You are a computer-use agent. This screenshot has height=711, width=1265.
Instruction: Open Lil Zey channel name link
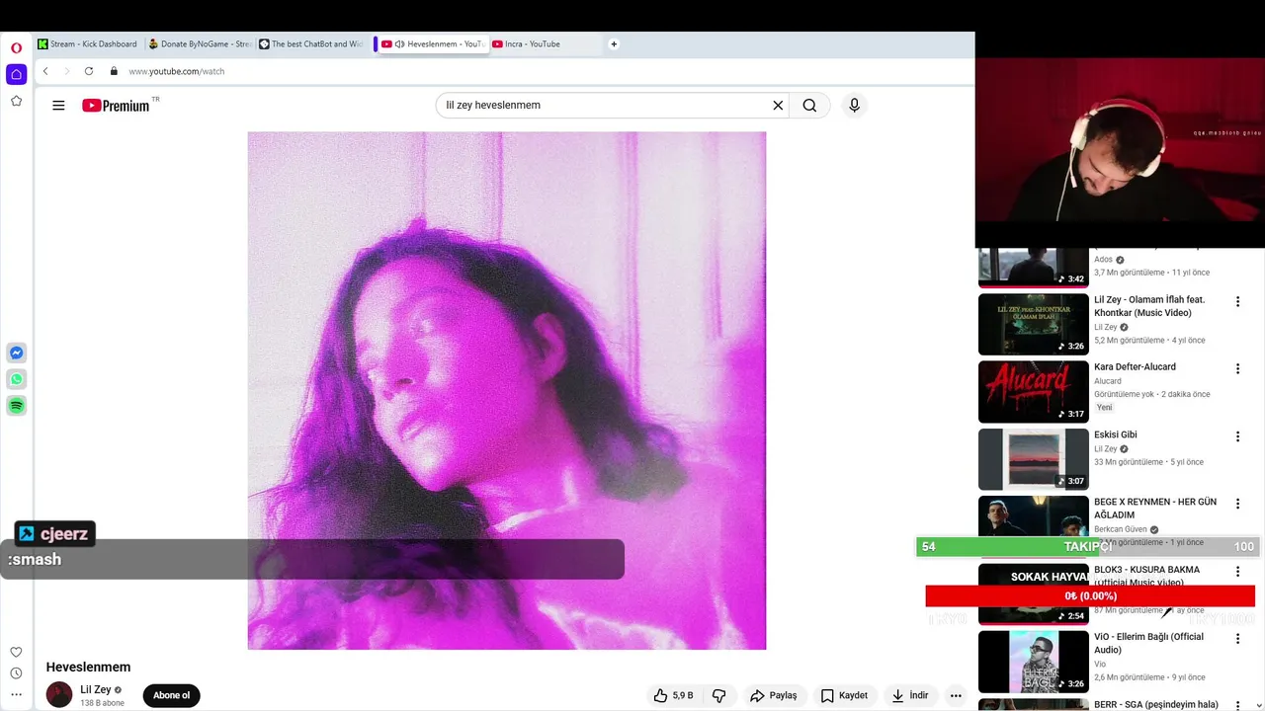tap(96, 689)
